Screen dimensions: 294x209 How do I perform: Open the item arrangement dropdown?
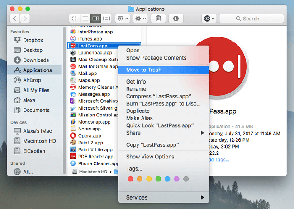point(123,19)
